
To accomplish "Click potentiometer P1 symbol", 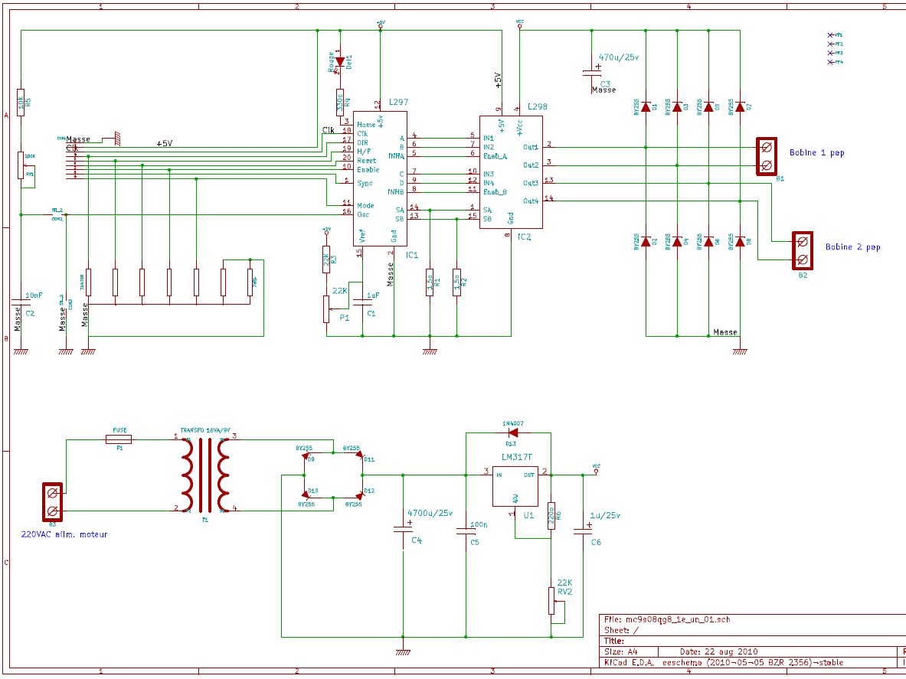I will [326, 309].
